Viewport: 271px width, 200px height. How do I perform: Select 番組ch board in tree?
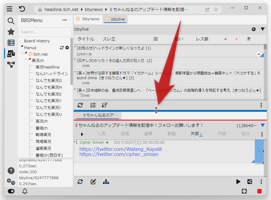(x=41, y=128)
